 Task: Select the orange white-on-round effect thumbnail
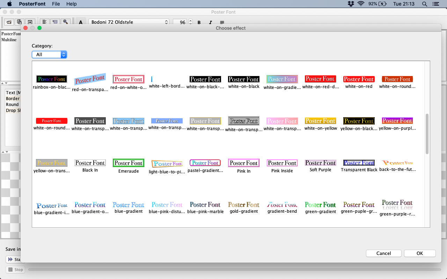click(397, 79)
